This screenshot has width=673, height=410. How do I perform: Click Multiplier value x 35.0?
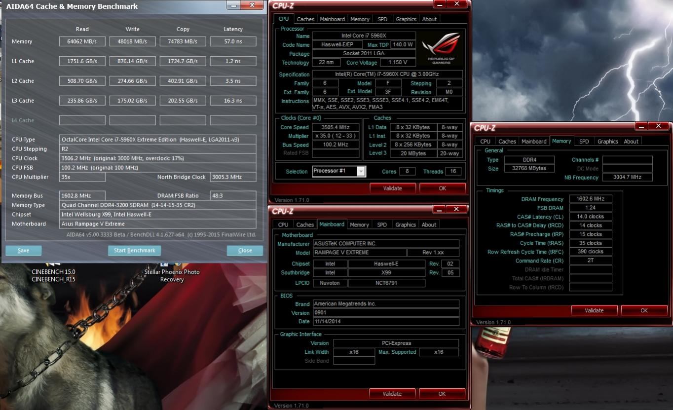tap(336, 136)
